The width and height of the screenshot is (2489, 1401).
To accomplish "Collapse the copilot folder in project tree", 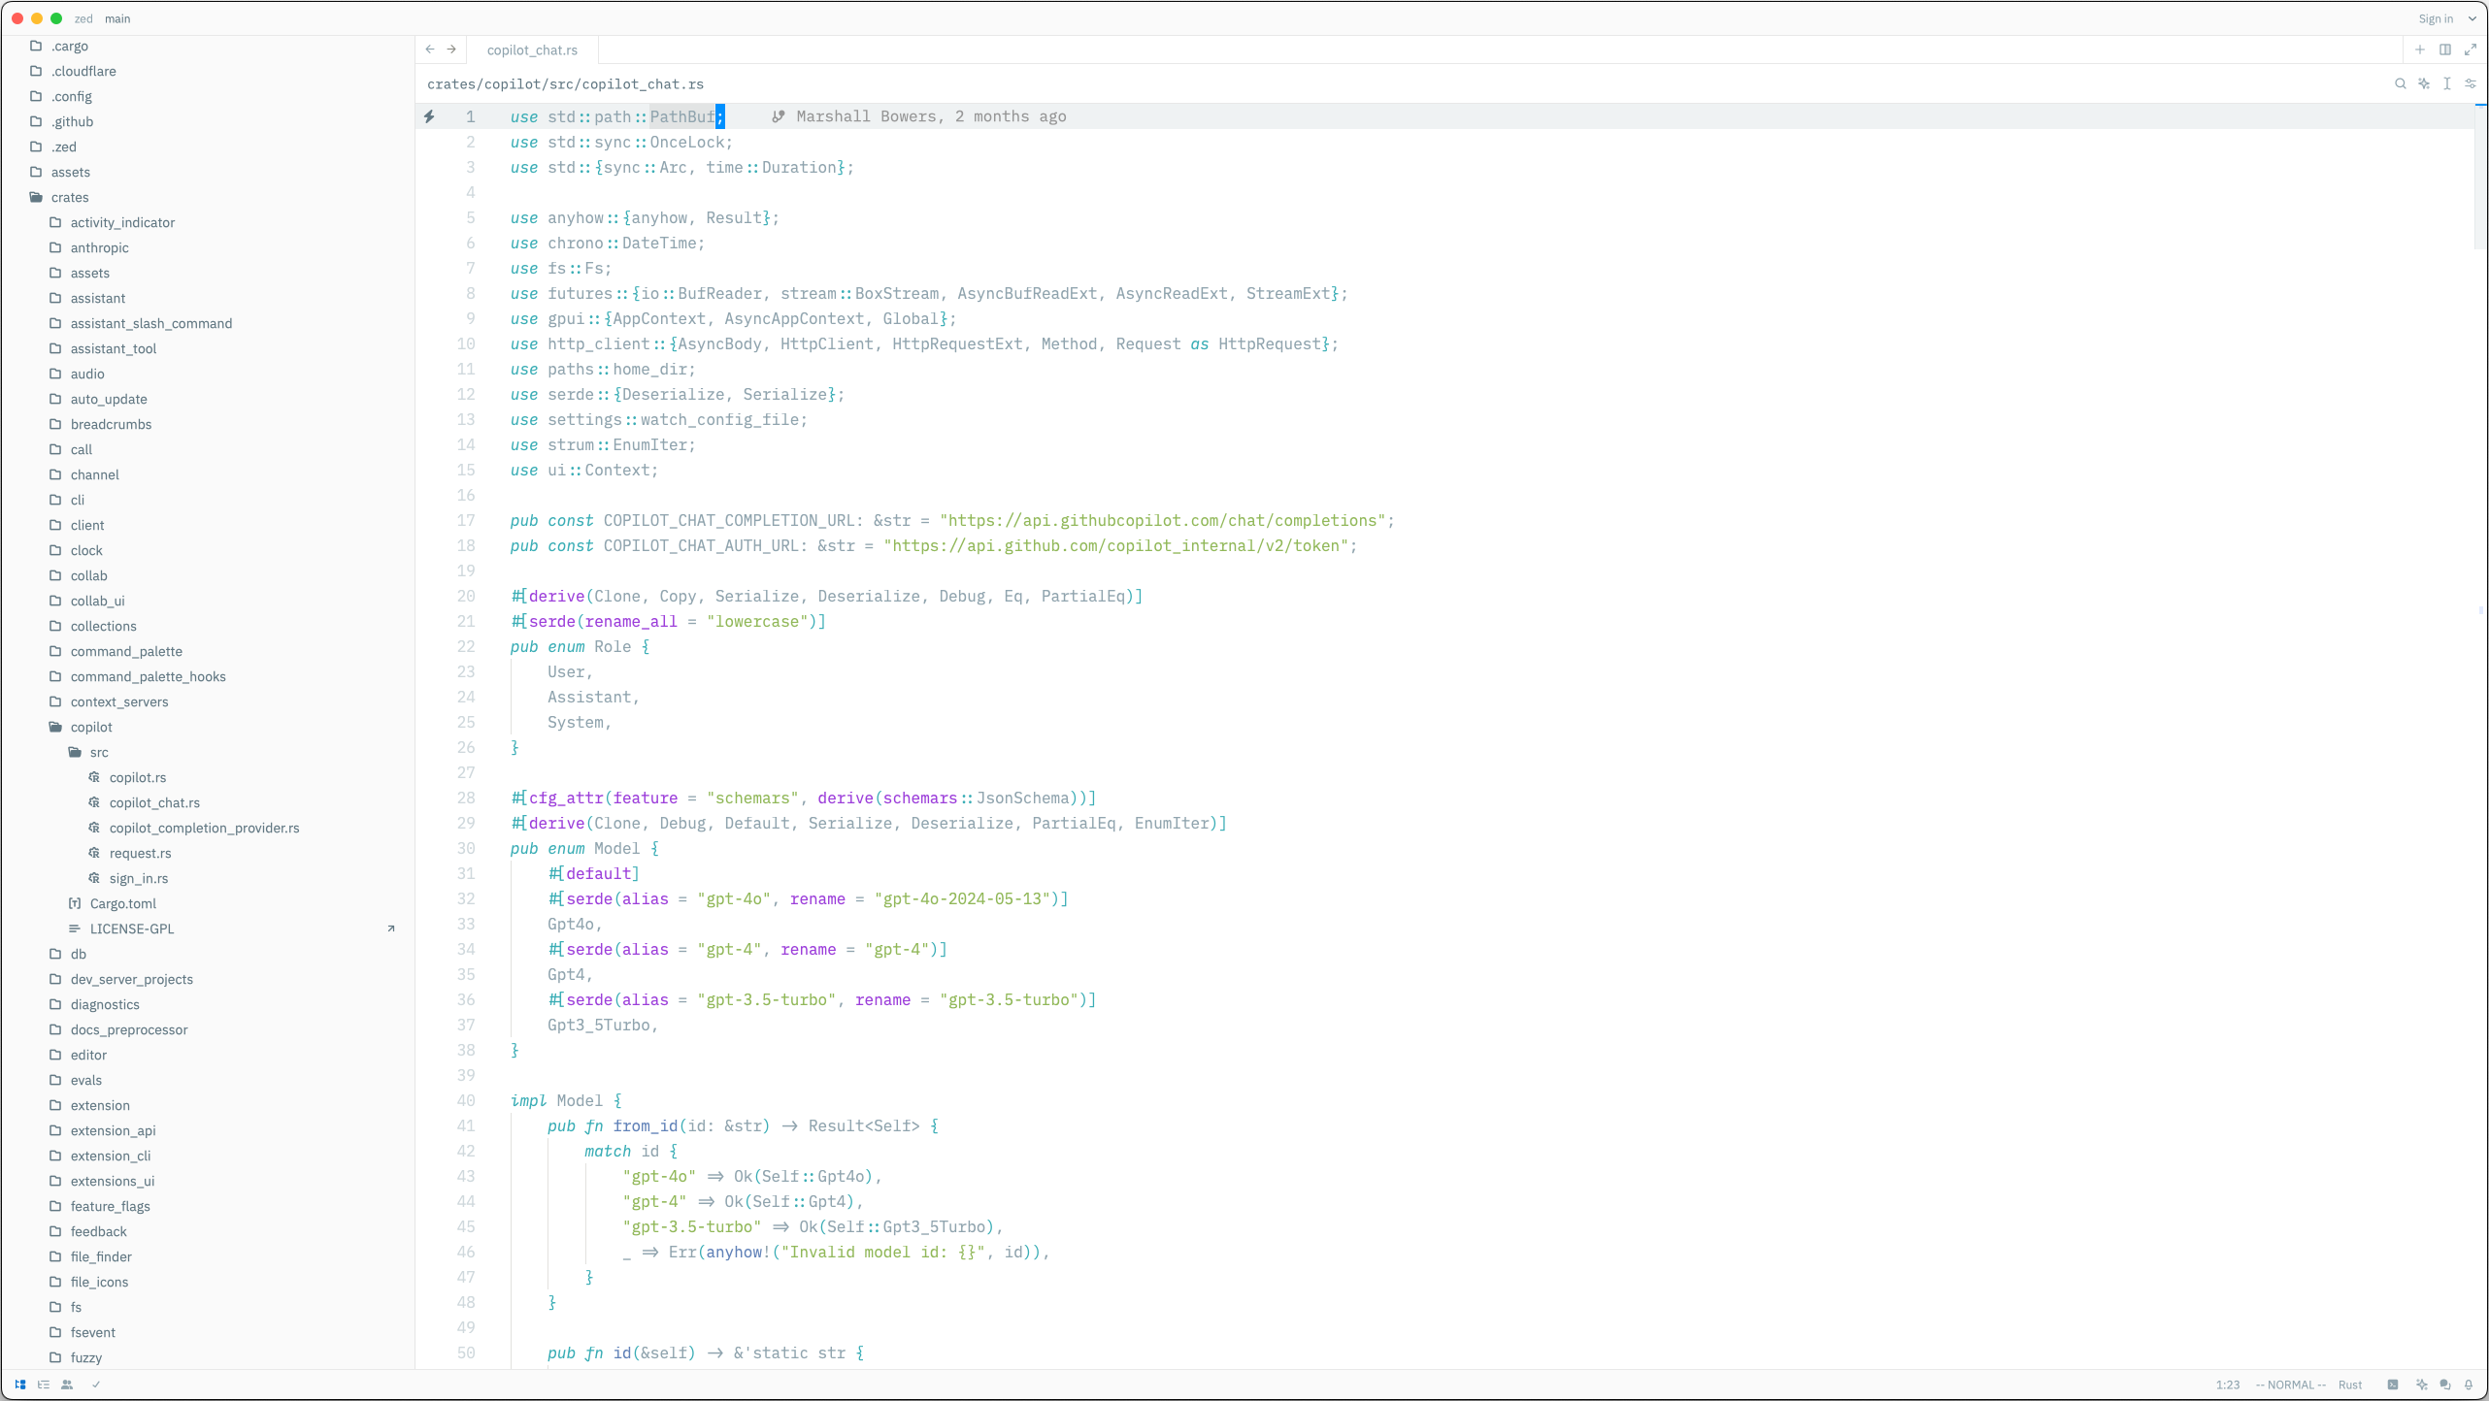I will (x=91, y=727).
